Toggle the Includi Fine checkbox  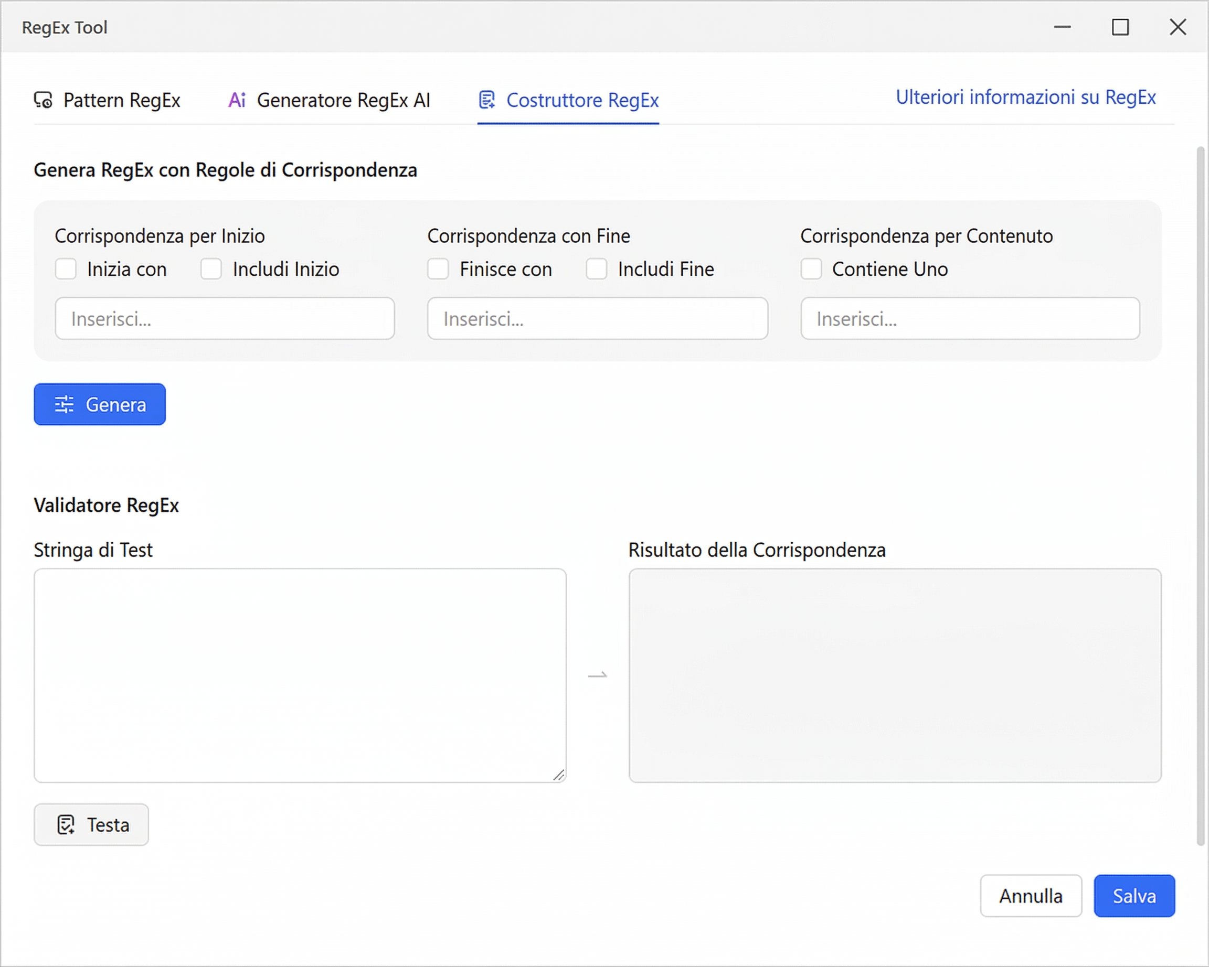coord(596,269)
